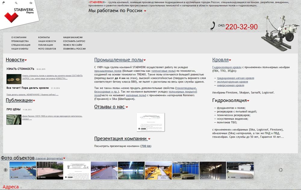Click the red heart beside Фото объектов

[64, 158]
